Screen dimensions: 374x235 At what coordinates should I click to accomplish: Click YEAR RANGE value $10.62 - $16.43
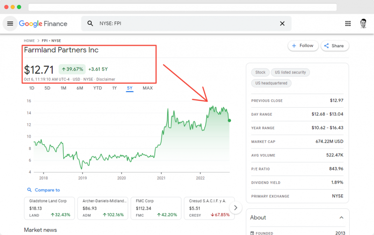[x=327, y=128]
